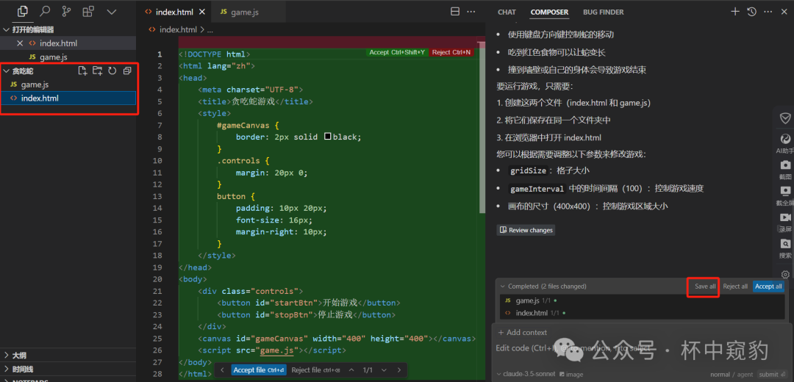The image size is (794, 382).
Task: Open the Extensions view
Action: [88, 12]
